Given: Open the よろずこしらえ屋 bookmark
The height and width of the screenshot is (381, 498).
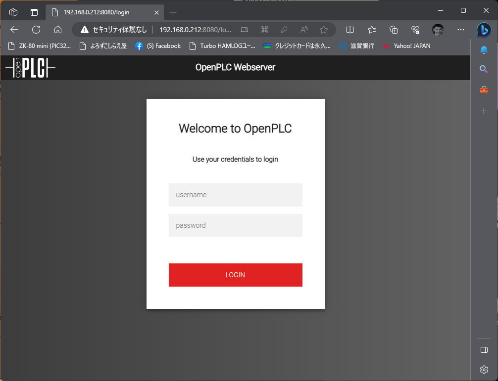Looking at the screenshot, I should (x=103, y=46).
